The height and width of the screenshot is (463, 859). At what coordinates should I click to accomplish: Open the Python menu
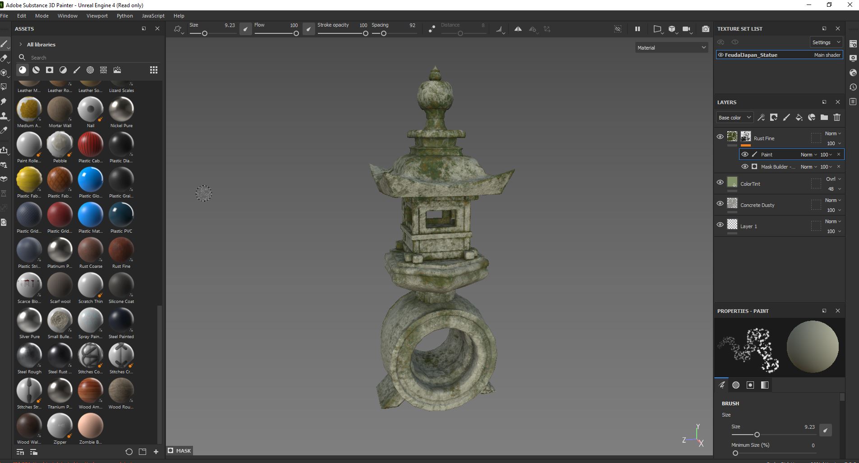coord(125,16)
